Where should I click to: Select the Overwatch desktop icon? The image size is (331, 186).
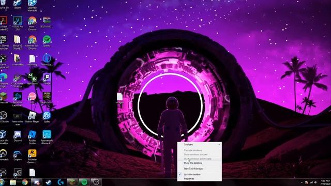point(4,155)
